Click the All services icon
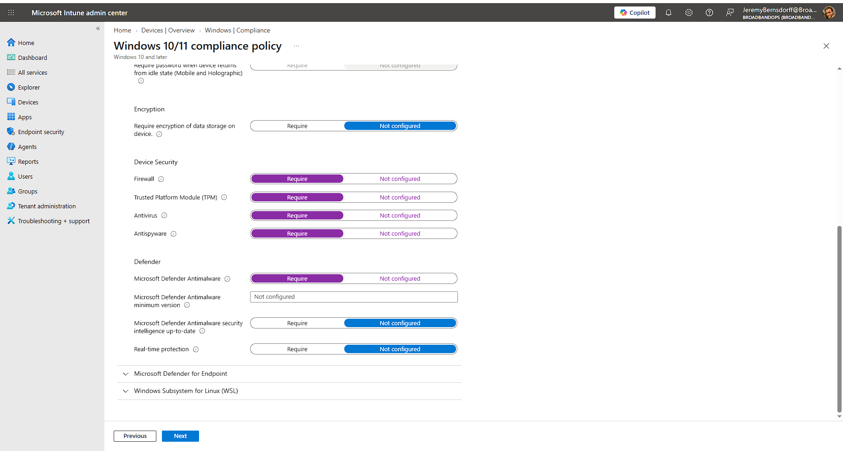Image resolution: width=843 pixels, height=451 pixels. tap(11, 72)
